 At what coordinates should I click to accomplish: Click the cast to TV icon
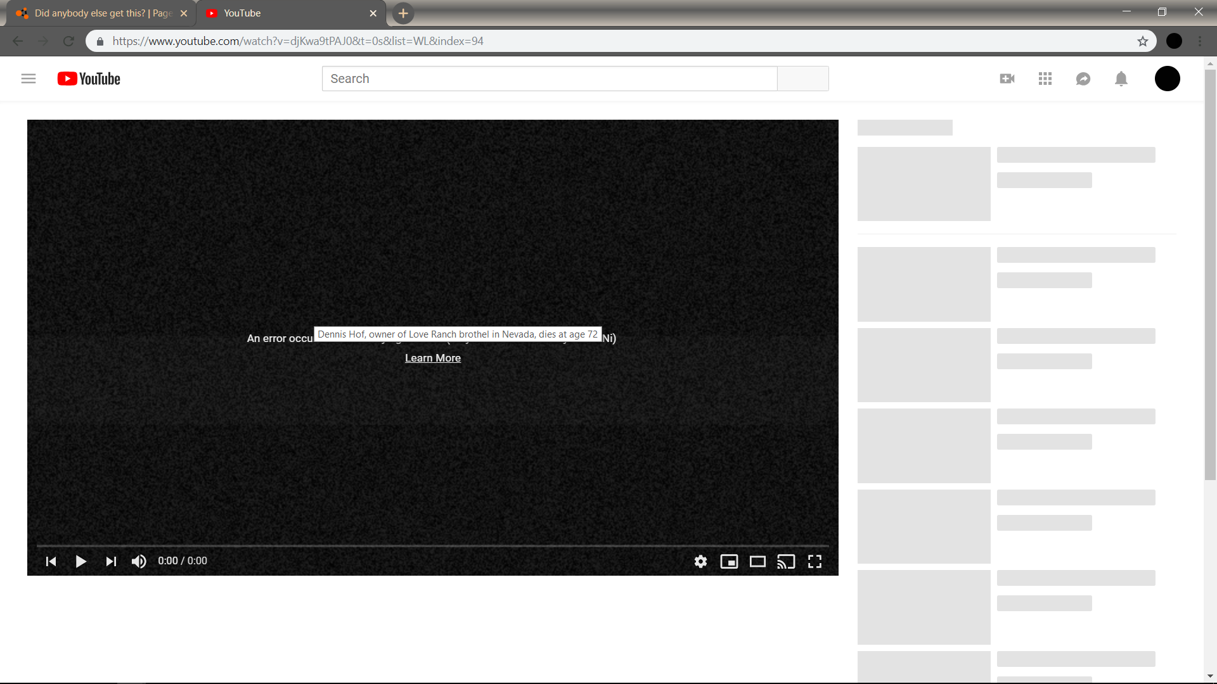pos(786,562)
